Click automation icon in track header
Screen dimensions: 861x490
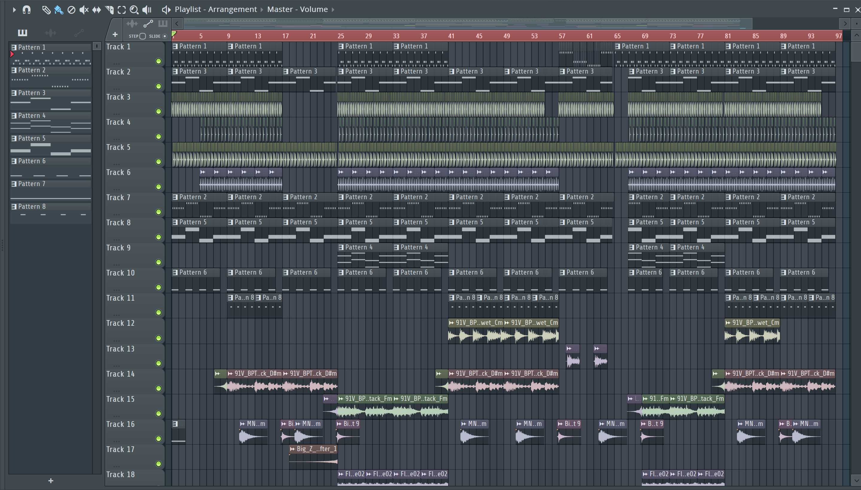[x=148, y=24]
